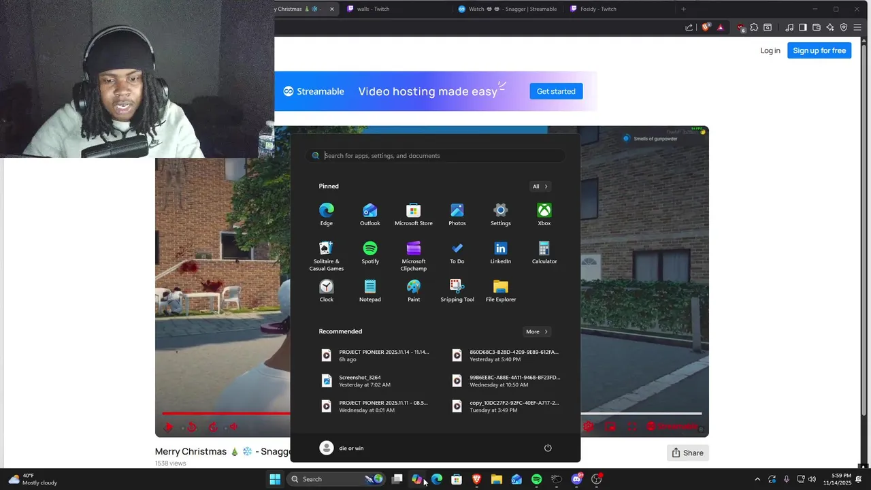871x490 pixels.
Task: Click the Streamable logo in banner
Action: pyautogui.click(x=314, y=91)
